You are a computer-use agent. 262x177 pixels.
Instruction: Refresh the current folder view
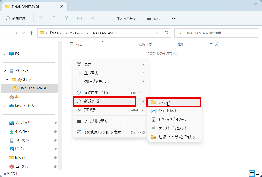[x=166, y=33]
